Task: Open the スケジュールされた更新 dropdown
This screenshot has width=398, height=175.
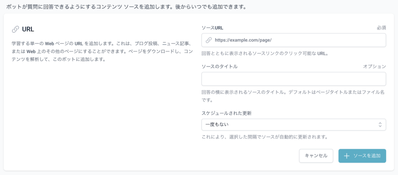Action: [293, 125]
